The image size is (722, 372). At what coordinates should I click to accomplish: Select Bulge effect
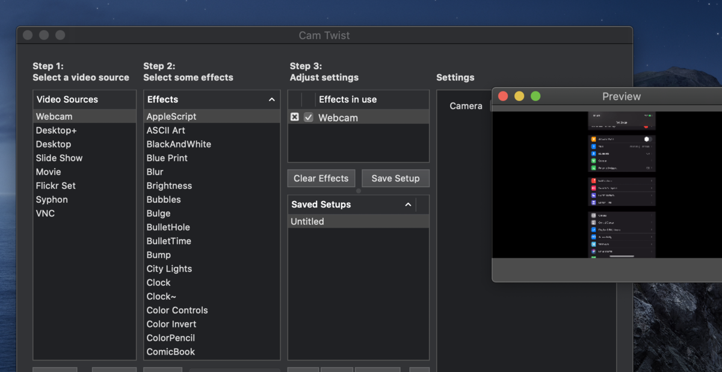[x=212, y=213]
